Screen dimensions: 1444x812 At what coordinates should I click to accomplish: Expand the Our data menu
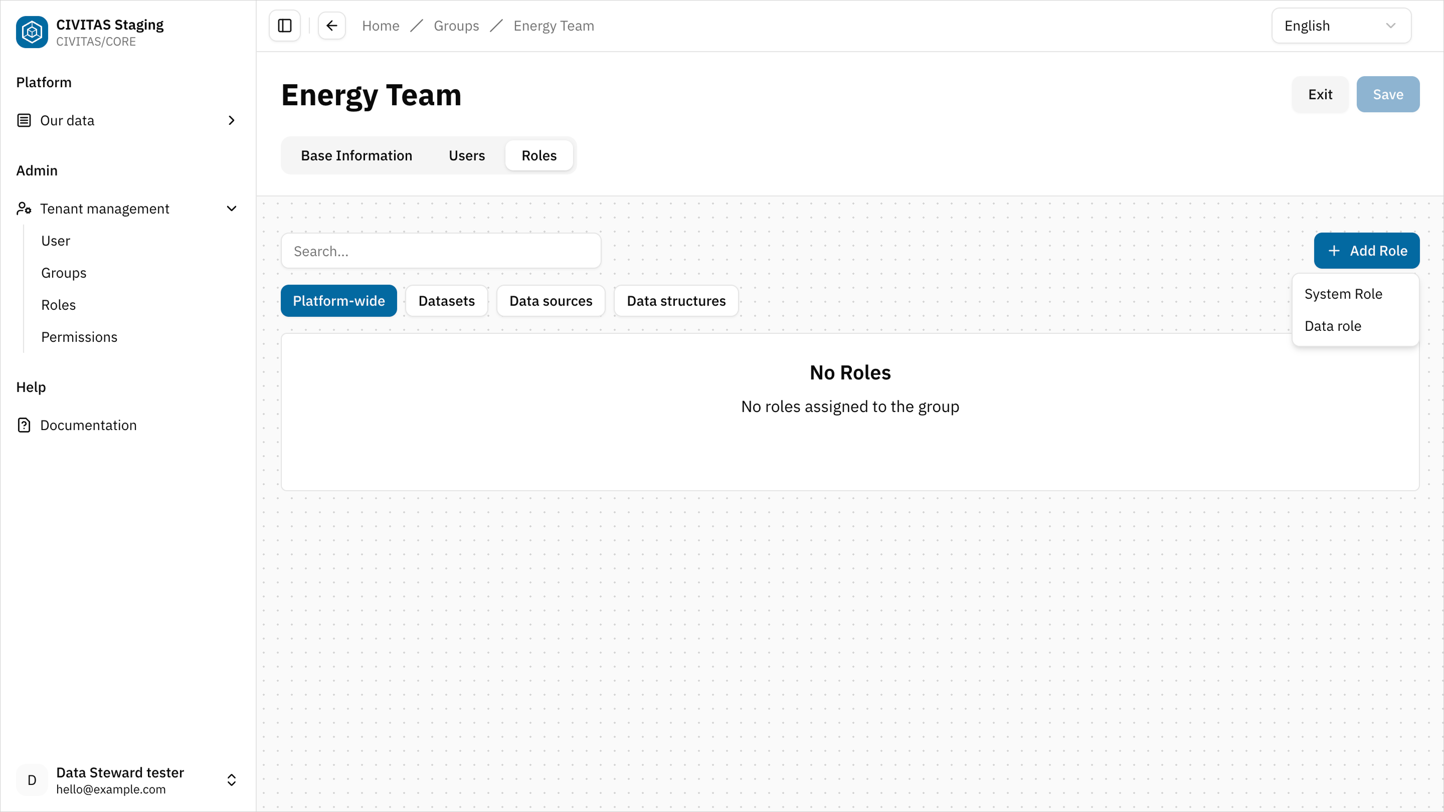click(231, 120)
